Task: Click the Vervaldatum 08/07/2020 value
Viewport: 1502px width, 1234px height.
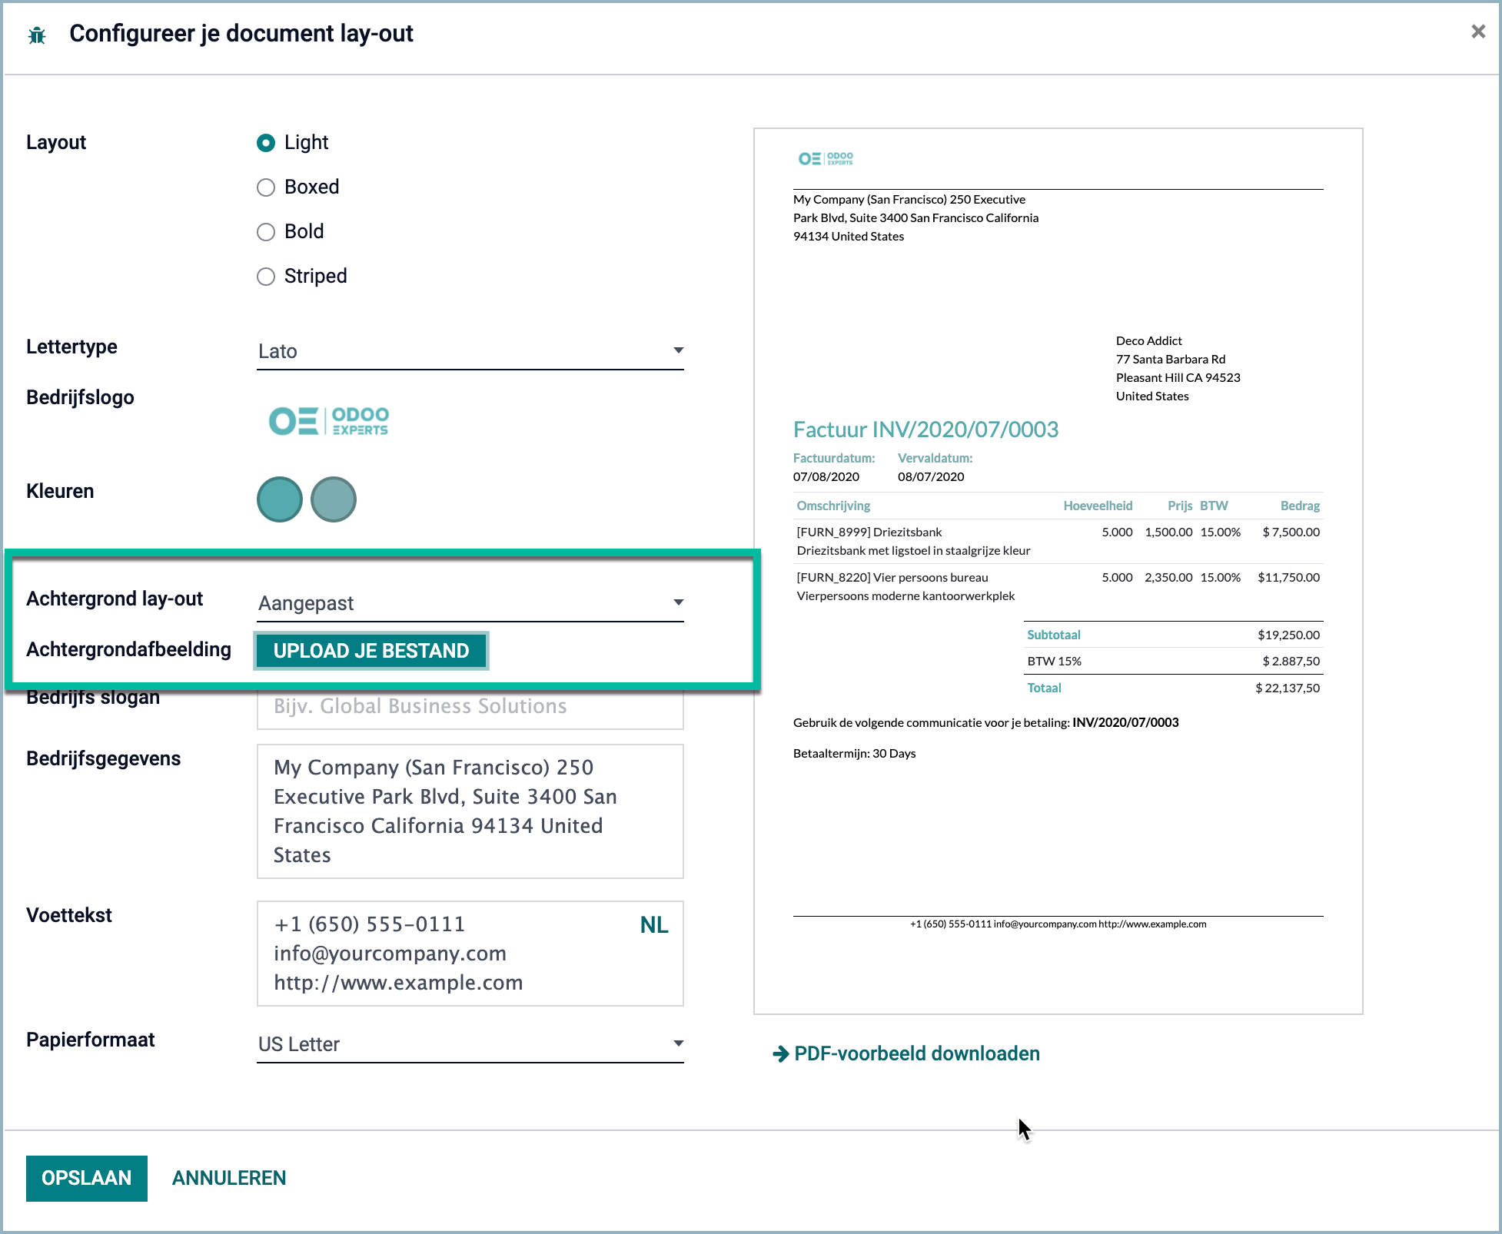Action: click(x=931, y=476)
